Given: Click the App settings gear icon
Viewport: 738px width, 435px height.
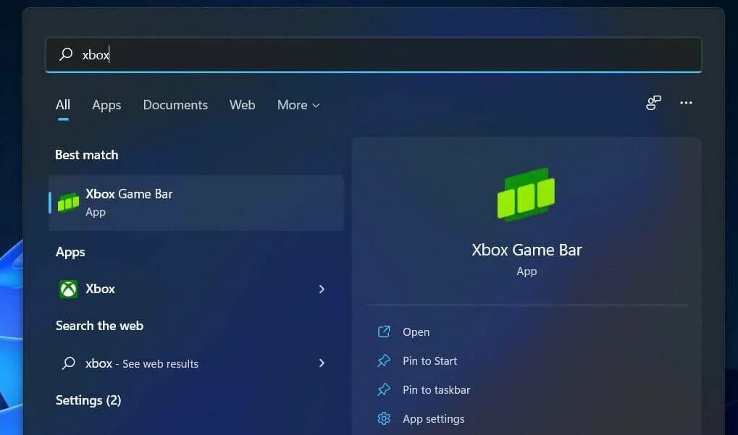Looking at the screenshot, I should coord(384,418).
